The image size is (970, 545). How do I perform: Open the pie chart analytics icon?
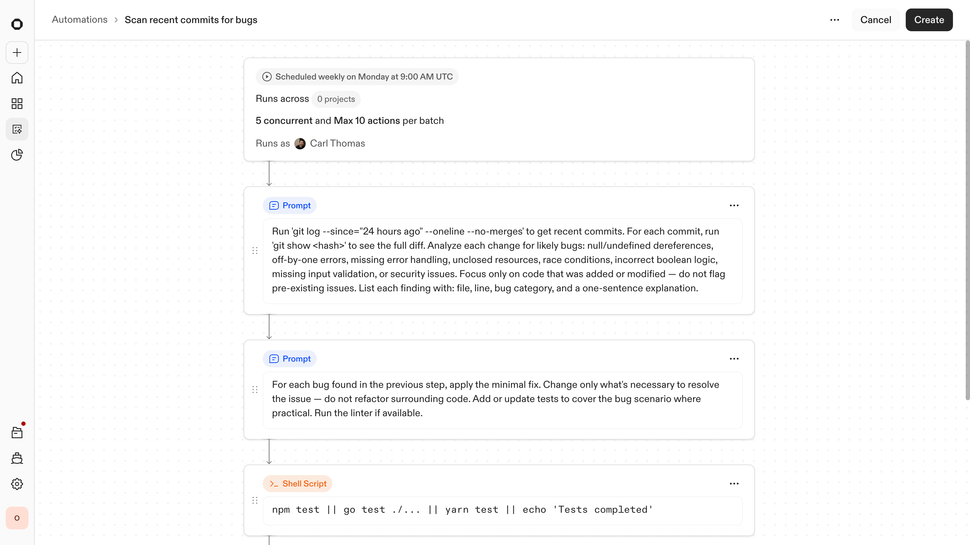(17, 155)
